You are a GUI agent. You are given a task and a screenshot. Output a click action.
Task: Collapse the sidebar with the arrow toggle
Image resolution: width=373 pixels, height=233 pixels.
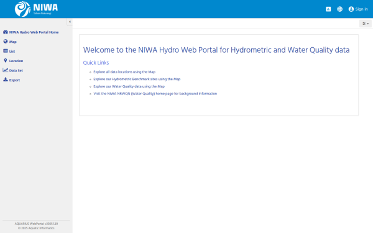(x=70, y=22)
